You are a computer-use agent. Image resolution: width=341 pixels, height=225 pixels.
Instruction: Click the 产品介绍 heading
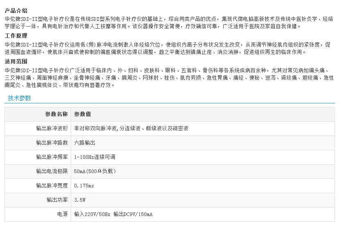[16, 11]
